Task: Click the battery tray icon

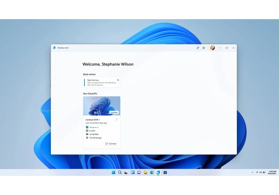Action: (264, 172)
